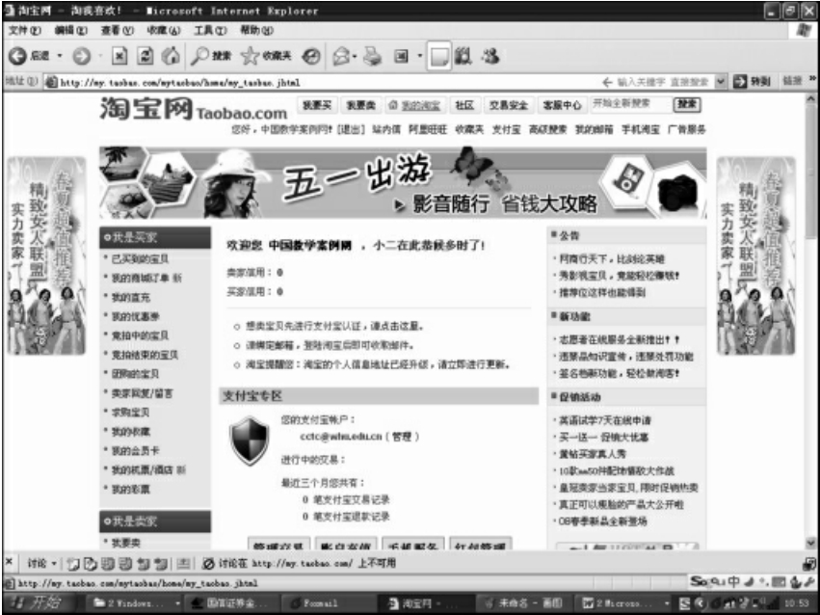Image resolution: width=820 pixels, height=615 pixels.
Task: Select the 我的淘宝 navigation tab
Action: tap(415, 106)
